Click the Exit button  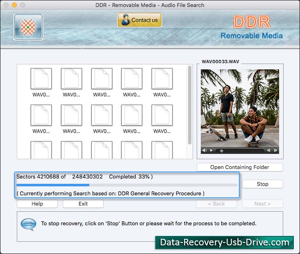(x=83, y=204)
